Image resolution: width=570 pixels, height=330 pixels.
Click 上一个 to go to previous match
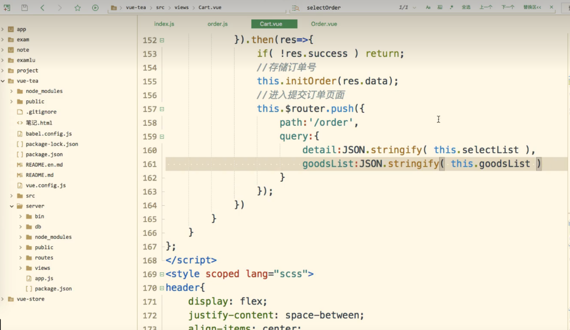486,7
